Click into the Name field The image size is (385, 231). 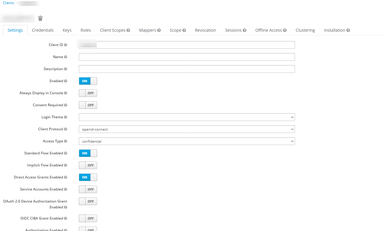187,57
